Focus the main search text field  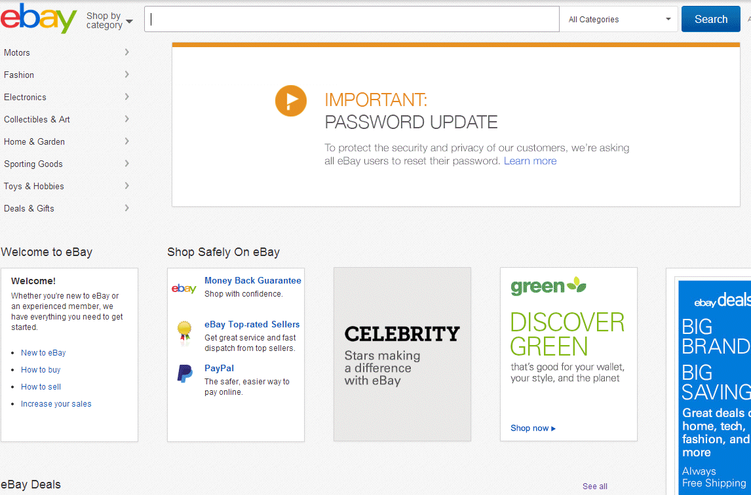(x=352, y=20)
